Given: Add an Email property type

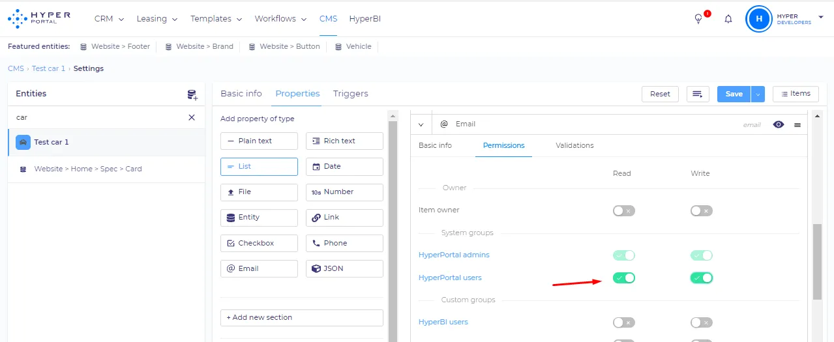Looking at the screenshot, I should (259, 269).
